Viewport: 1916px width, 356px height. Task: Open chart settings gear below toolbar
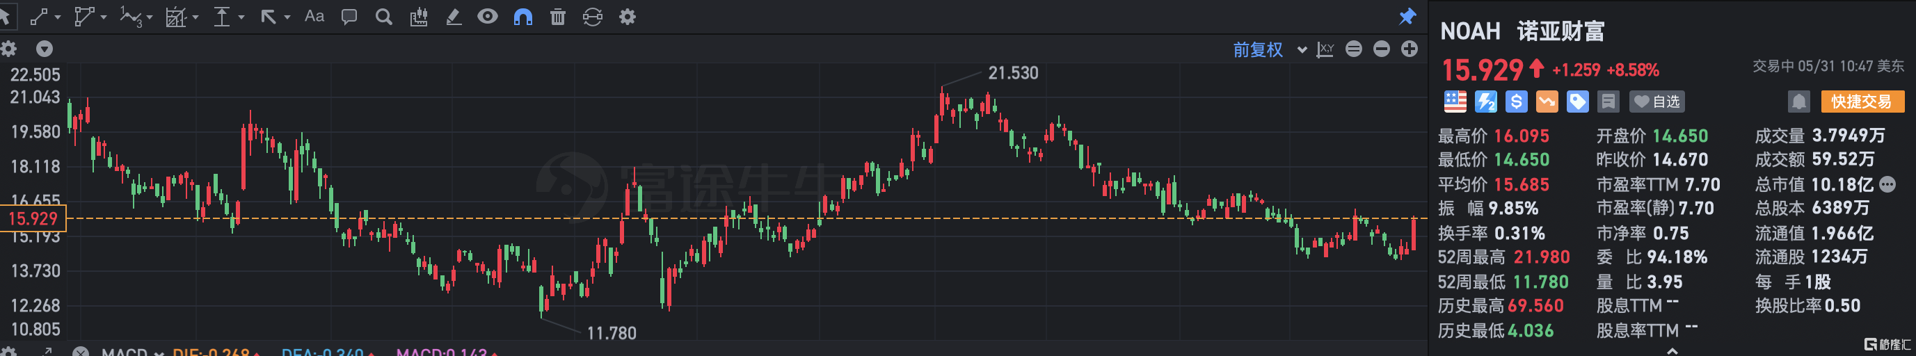pyautogui.click(x=9, y=49)
